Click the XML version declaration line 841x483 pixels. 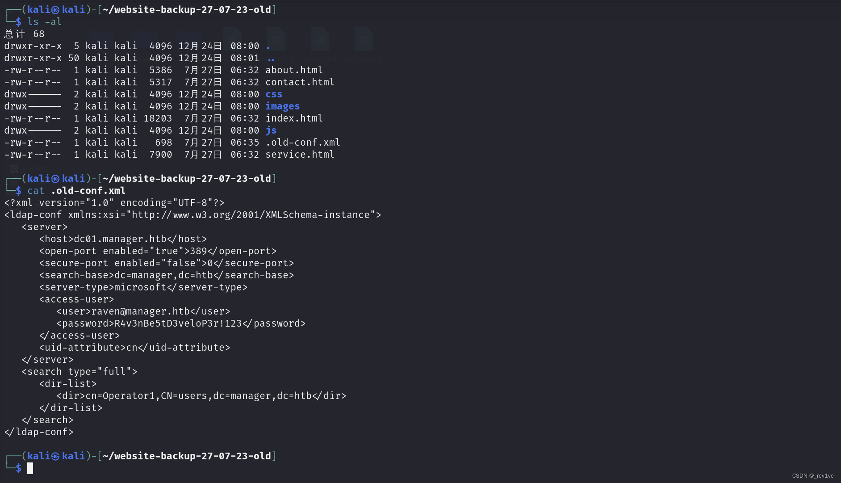tap(114, 203)
